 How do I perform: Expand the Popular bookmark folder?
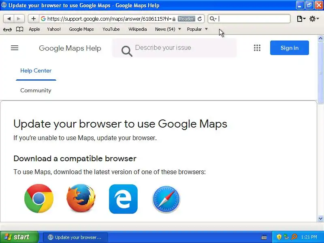(197, 29)
